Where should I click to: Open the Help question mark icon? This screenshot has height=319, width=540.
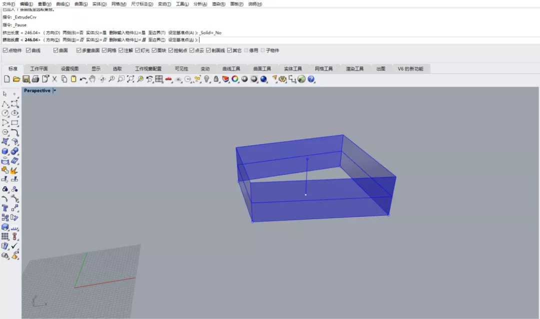click(x=311, y=79)
